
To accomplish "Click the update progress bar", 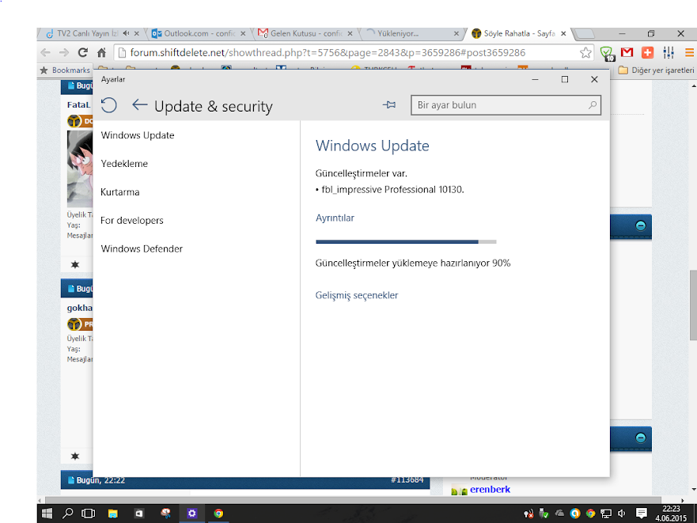I will pyautogui.click(x=406, y=242).
